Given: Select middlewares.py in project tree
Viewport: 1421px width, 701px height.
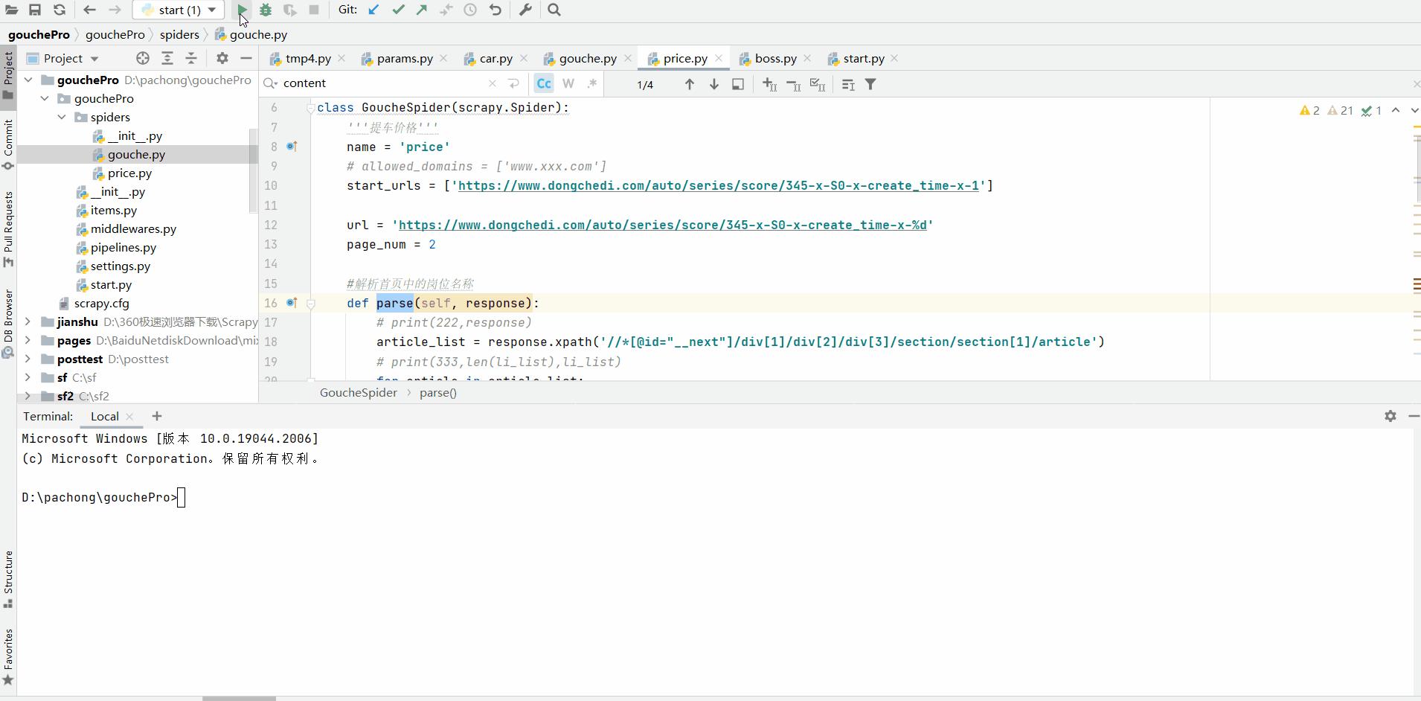Looking at the screenshot, I should click(x=133, y=228).
